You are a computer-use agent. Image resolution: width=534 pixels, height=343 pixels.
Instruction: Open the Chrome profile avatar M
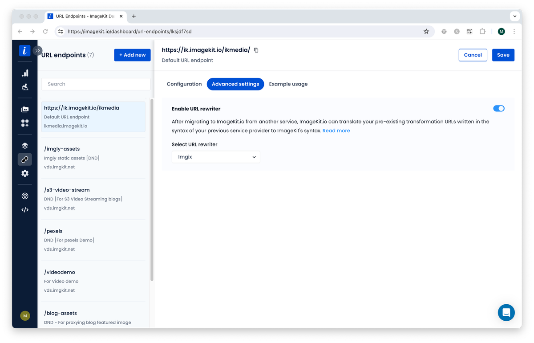502,32
